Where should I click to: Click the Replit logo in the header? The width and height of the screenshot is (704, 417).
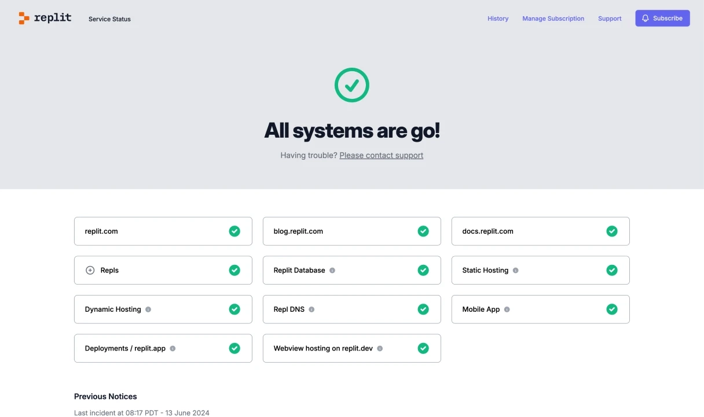(x=45, y=18)
